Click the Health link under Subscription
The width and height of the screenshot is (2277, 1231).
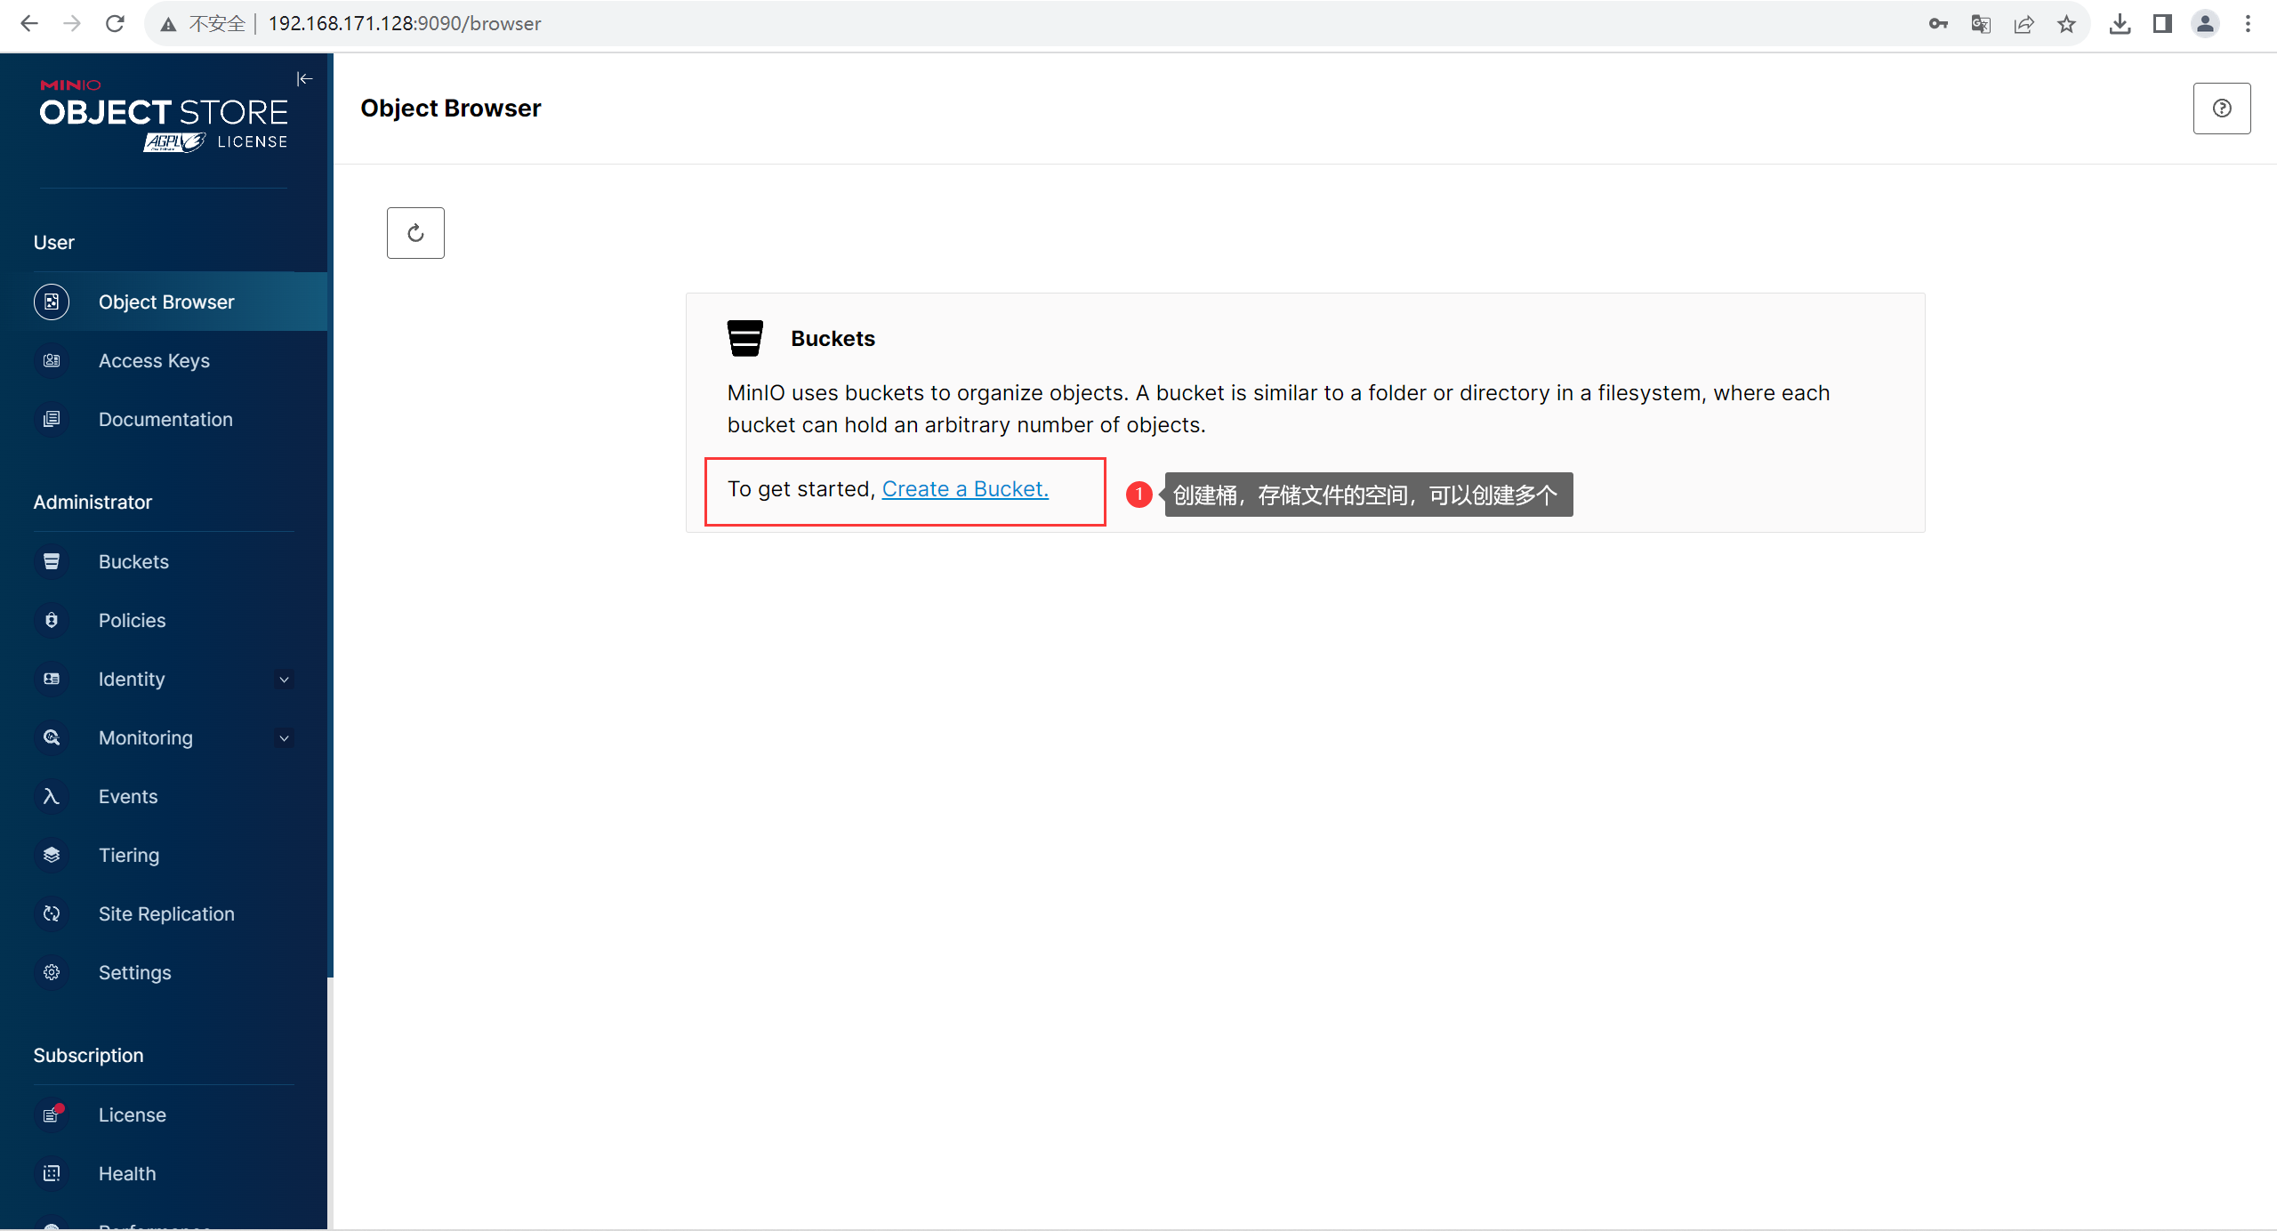[125, 1173]
